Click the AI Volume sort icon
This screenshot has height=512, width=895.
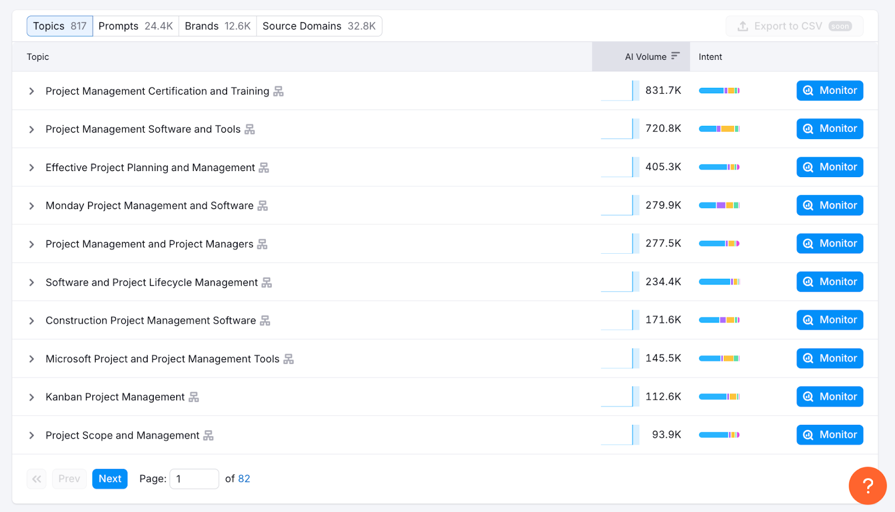click(675, 56)
